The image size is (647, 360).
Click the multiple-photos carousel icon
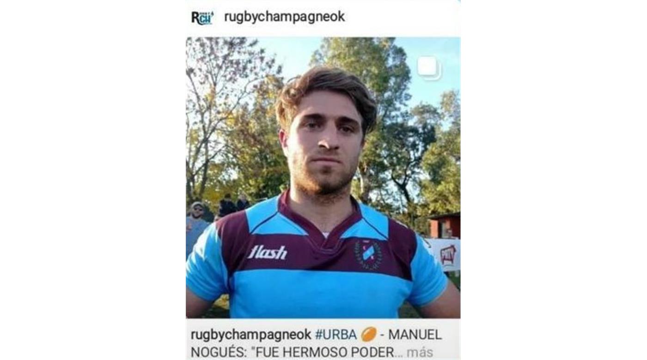[x=429, y=68]
